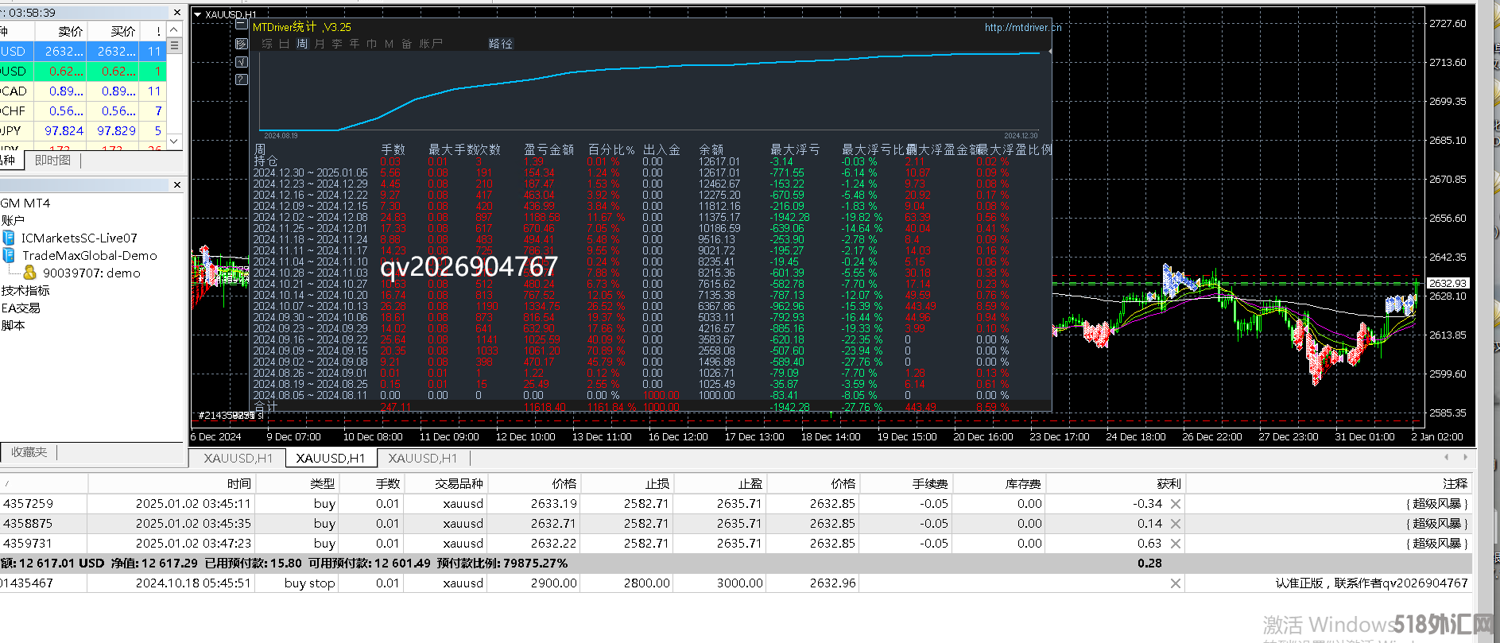Open the http://mtdriver.cn link

coord(1022,27)
